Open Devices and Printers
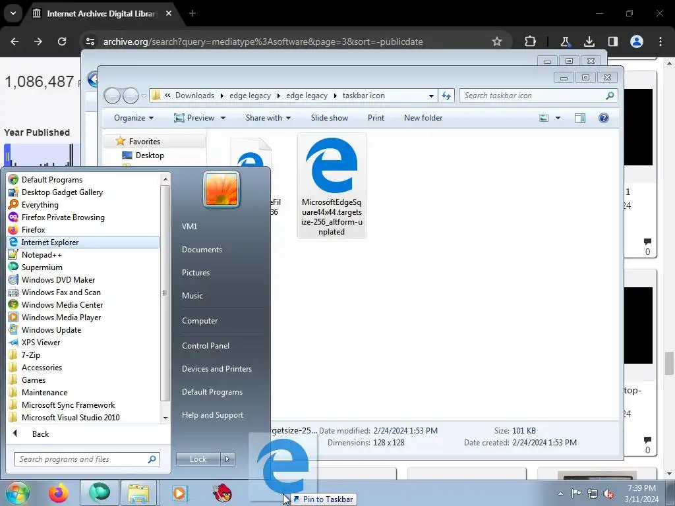 [216, 369]
